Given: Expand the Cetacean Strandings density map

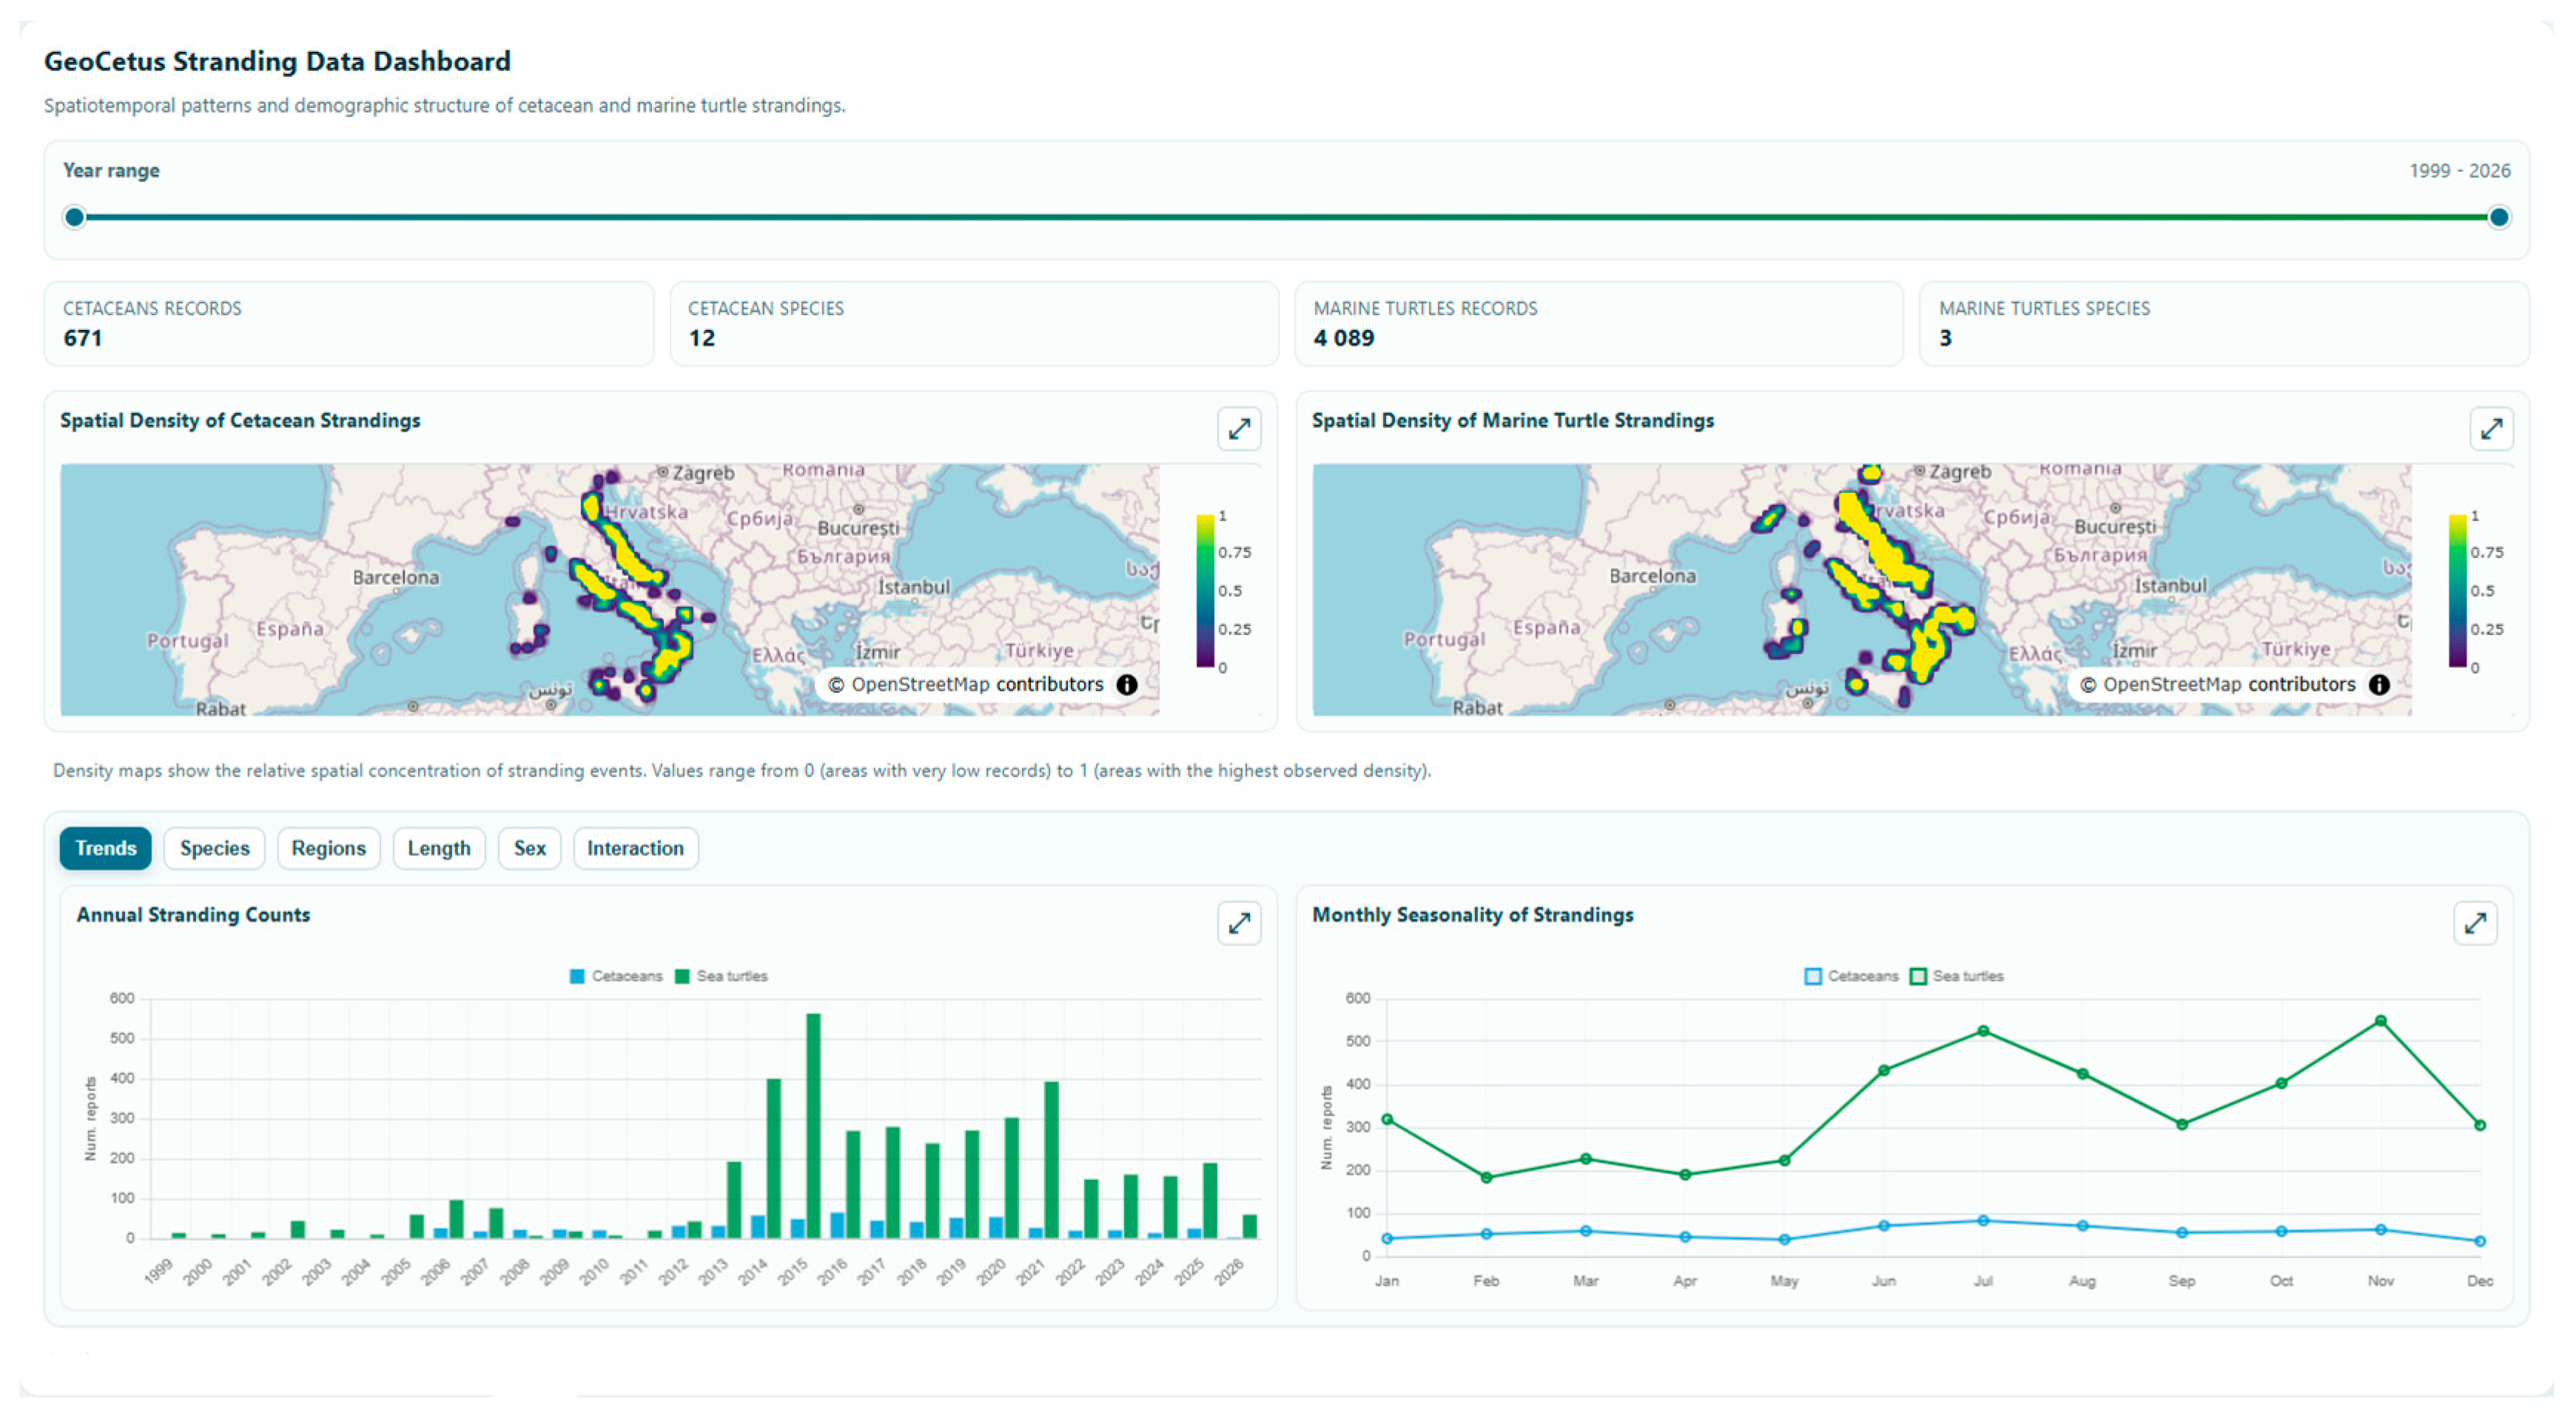Looking at the screenshot, I should [1238, 429].
